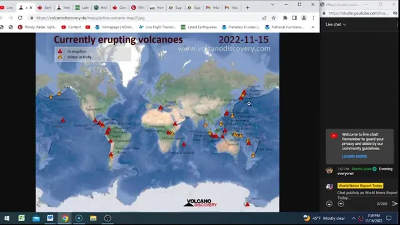Open the emoji picker in live chat
The image size is (400, 225).
(329, 204)
